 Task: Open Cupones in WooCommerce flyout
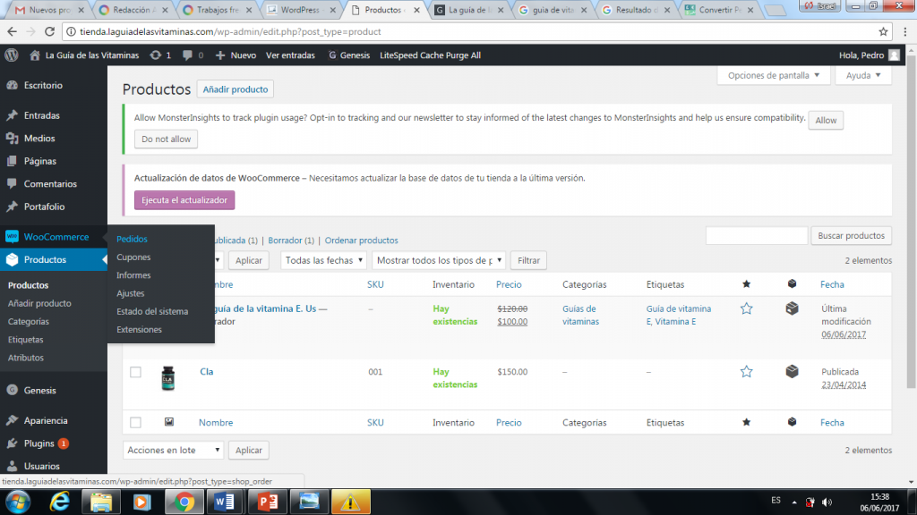pos(133,257)
